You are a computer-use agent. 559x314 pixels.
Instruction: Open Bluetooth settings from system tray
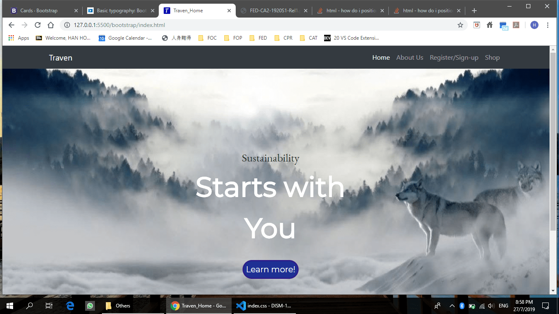(x=462, y=305)
